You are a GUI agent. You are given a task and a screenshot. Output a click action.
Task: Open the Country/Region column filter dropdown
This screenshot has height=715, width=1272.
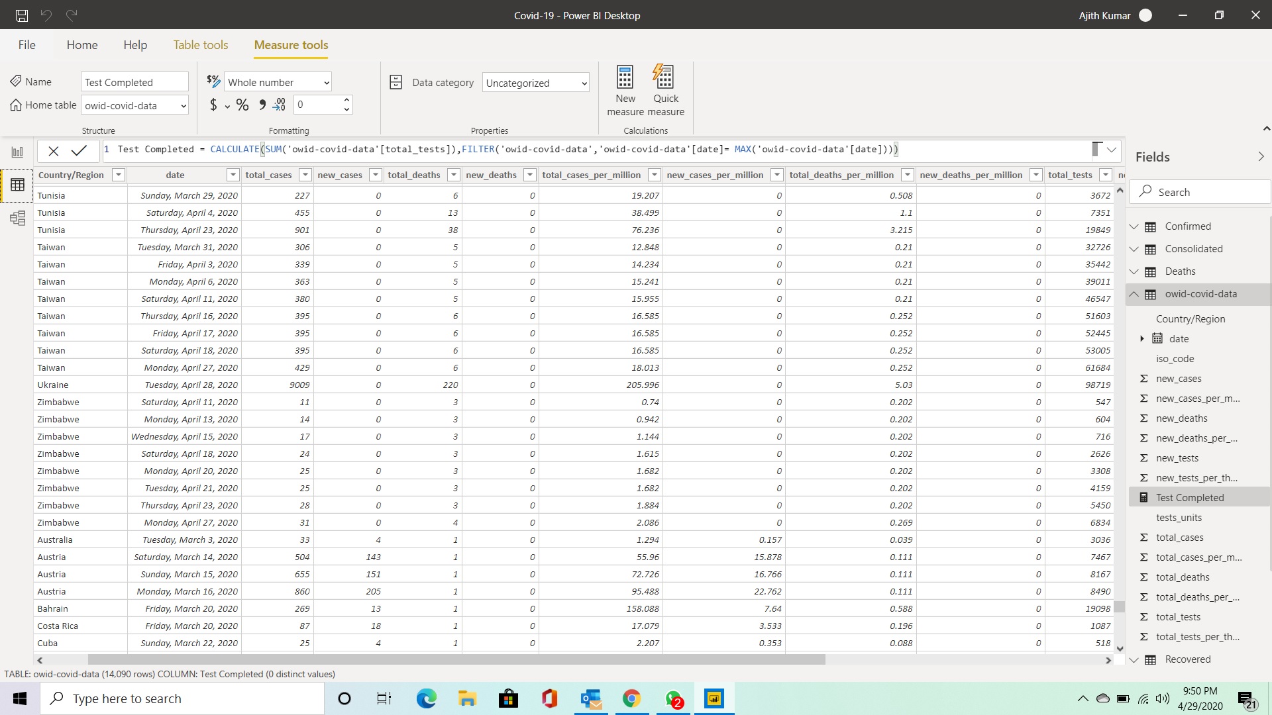pyautogui.click(x=119, y=175)
